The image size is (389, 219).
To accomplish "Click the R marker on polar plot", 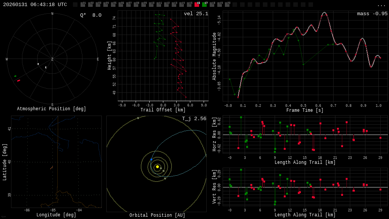I will (46, 68).
